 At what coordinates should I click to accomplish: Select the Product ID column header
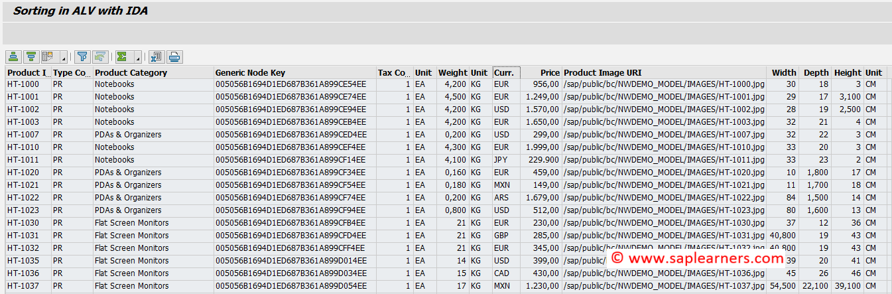(x=28, y=72)
